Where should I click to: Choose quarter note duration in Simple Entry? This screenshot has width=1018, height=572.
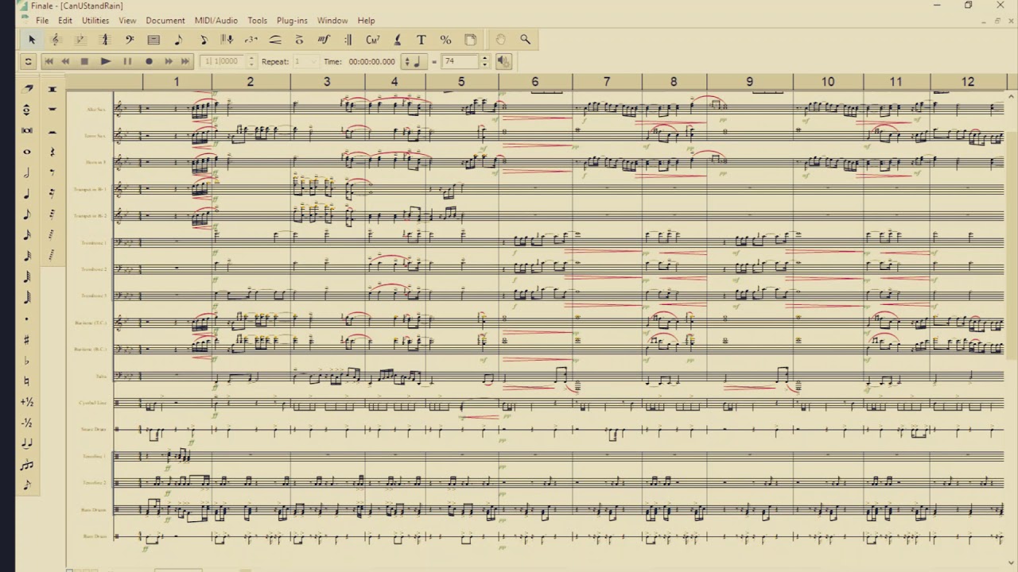pyautogui.click(x=28, y=193)
